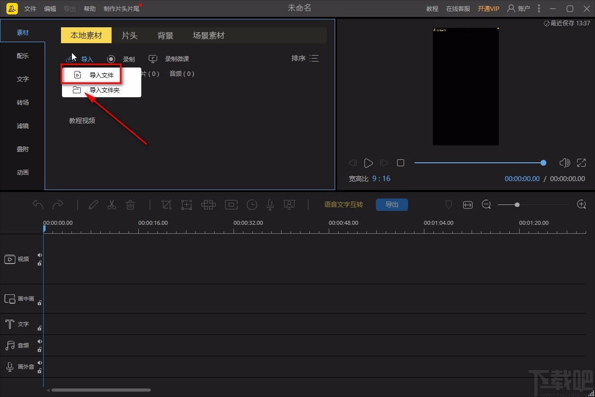Click the 录制 record circle icon
The width and height of the screenshot is (595, 397).
pyautogui.click(x=111, y=59)
